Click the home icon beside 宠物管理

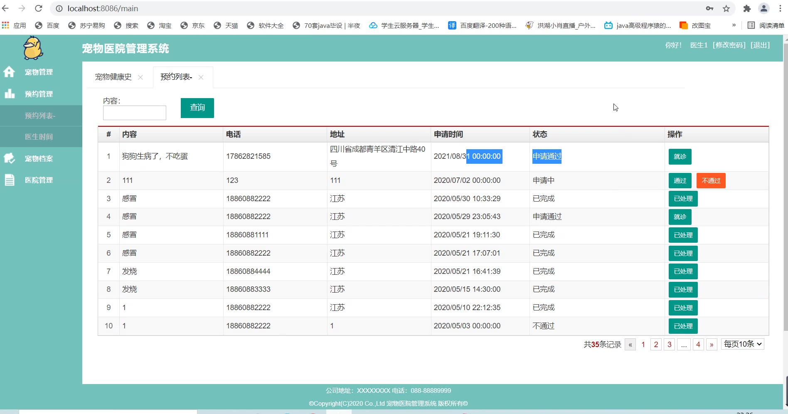[x=9, y=72]
